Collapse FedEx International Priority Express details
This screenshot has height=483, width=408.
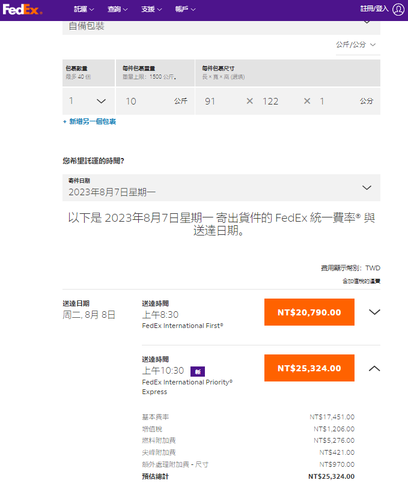(374, 368)
